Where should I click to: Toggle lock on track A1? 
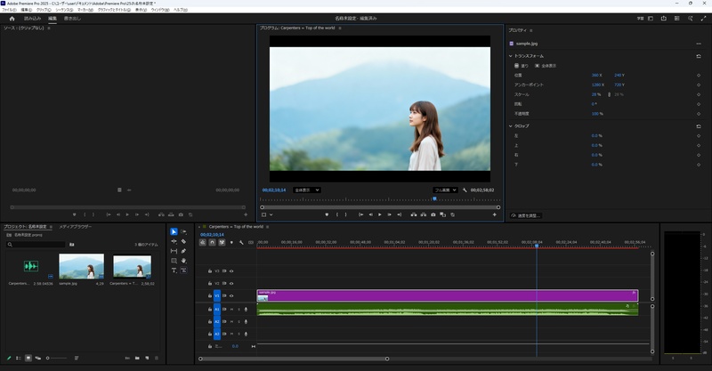210,309
